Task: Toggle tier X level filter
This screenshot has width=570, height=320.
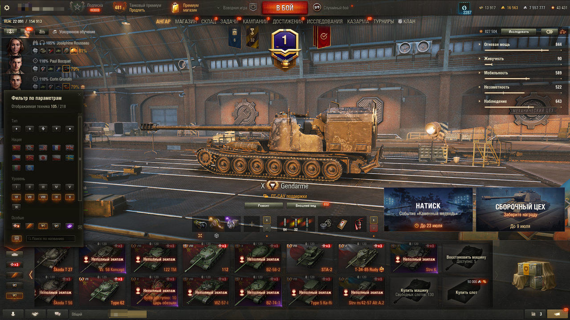Action: tap(69, 197)
